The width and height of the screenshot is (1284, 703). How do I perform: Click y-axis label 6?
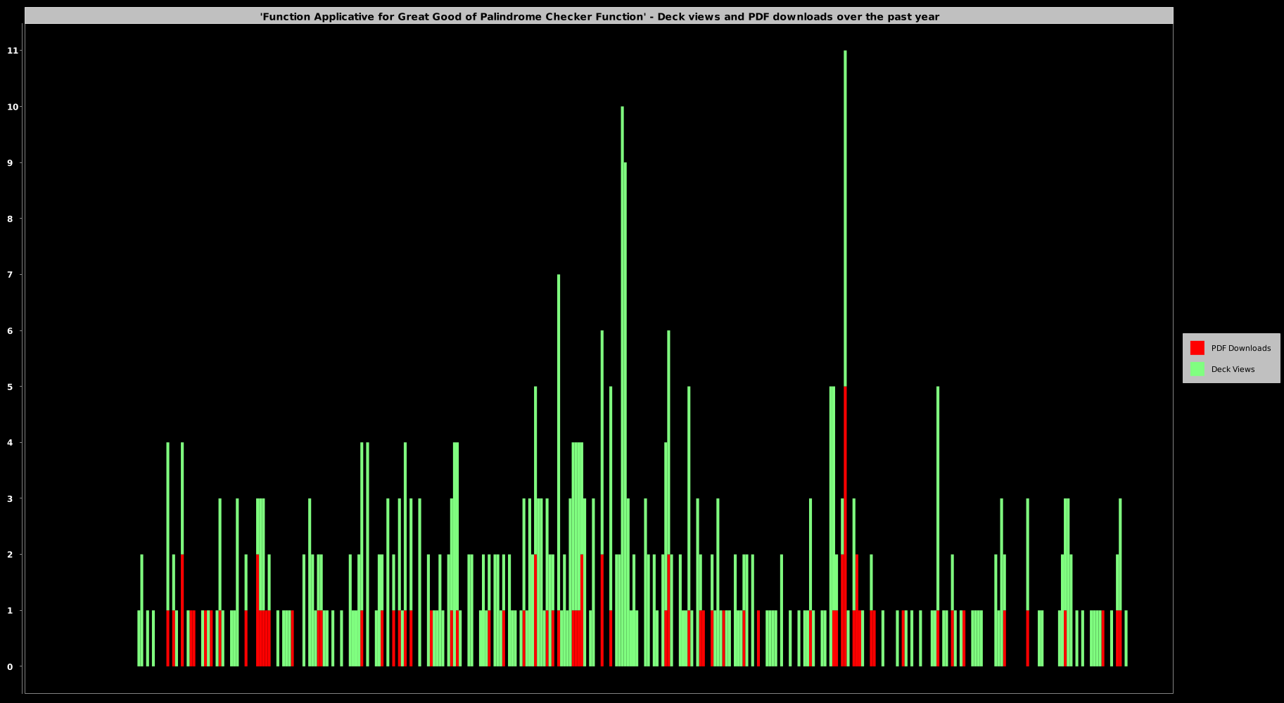tap(10, 330)
